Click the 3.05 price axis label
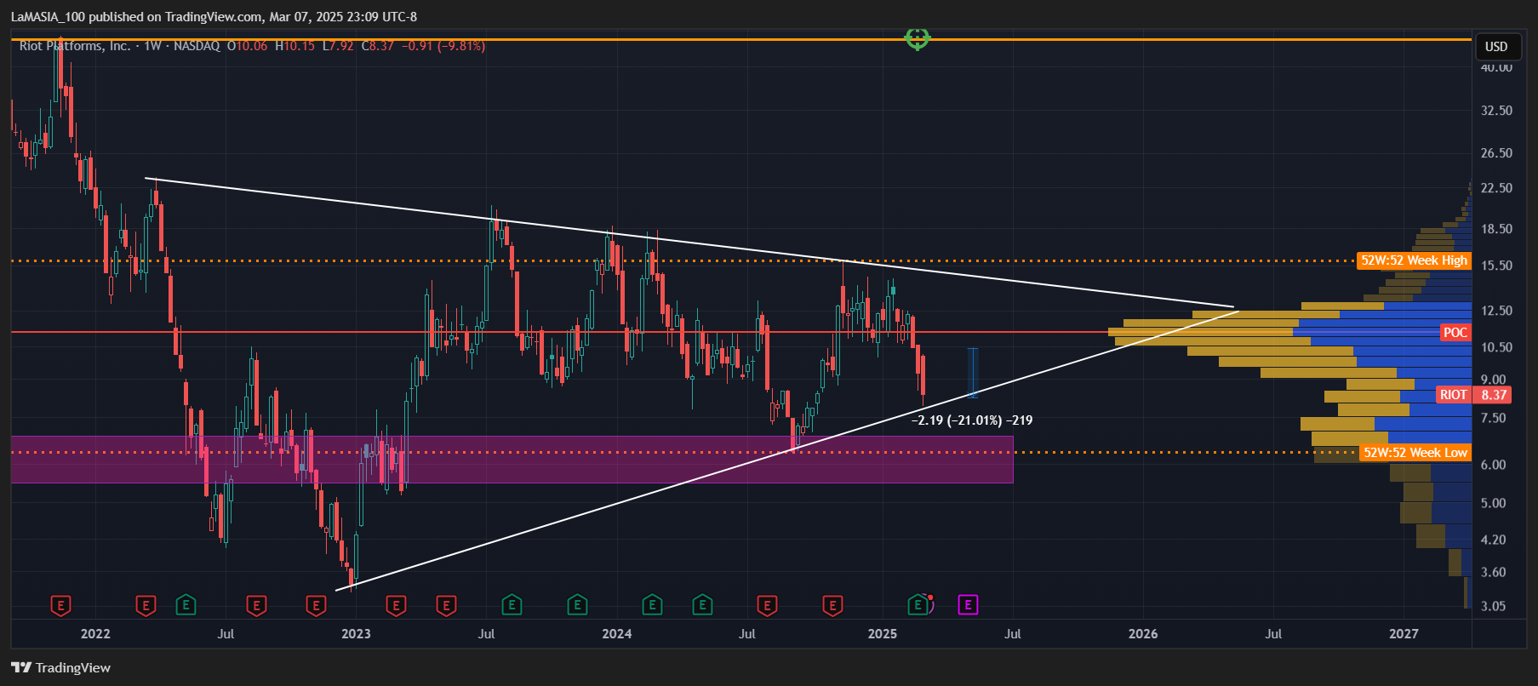The image size is (1538, 686). click(1493, 606)
